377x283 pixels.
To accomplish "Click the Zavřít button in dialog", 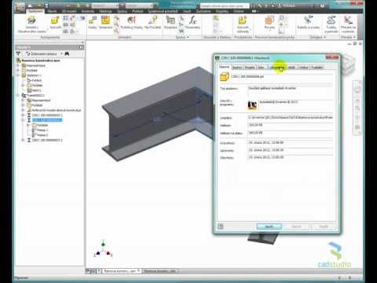I will pos(269,226).
